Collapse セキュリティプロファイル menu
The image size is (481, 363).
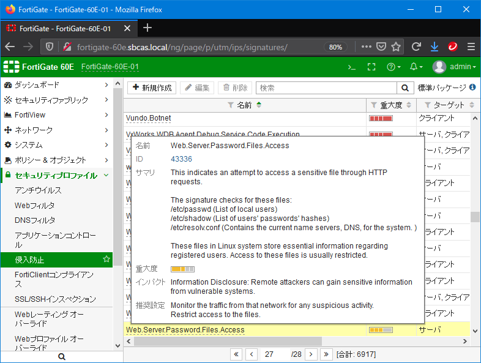tap(56, 175)
